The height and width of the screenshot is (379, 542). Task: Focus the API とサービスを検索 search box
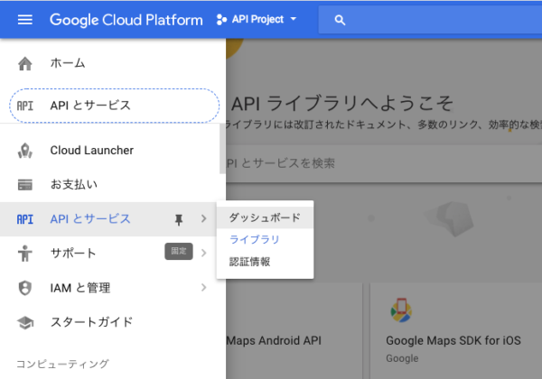click(x=384, y=163)
